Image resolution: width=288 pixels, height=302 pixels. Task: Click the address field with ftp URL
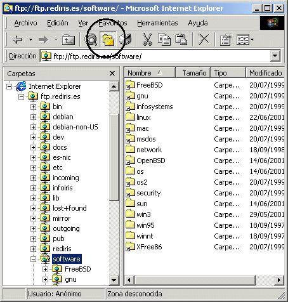[x=155, y=56]
